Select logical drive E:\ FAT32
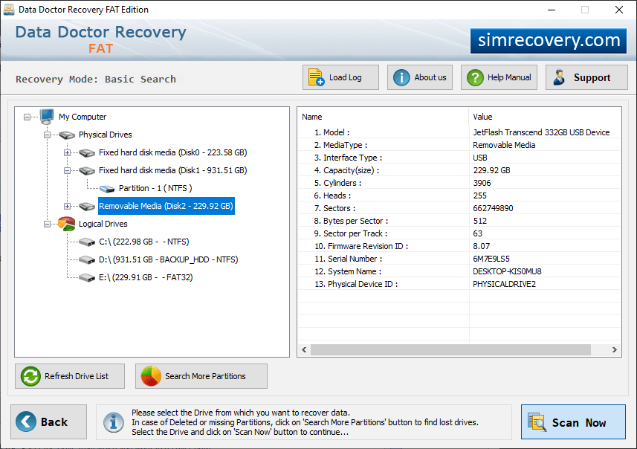The height and width of the screenshot is (449, 637). coord(146,277)
